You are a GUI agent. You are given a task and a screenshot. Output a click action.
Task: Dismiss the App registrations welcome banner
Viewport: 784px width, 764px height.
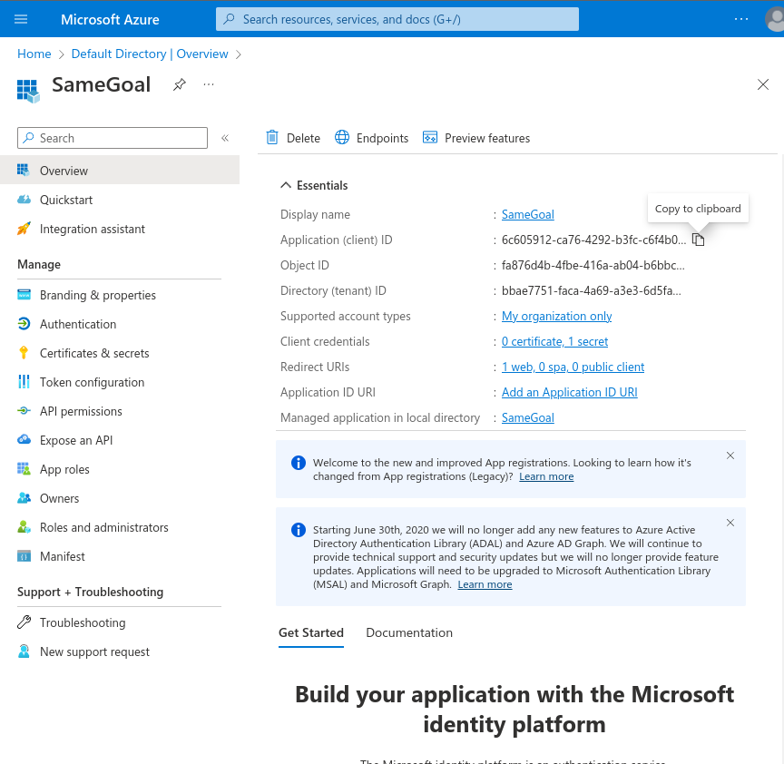[730, 455]
